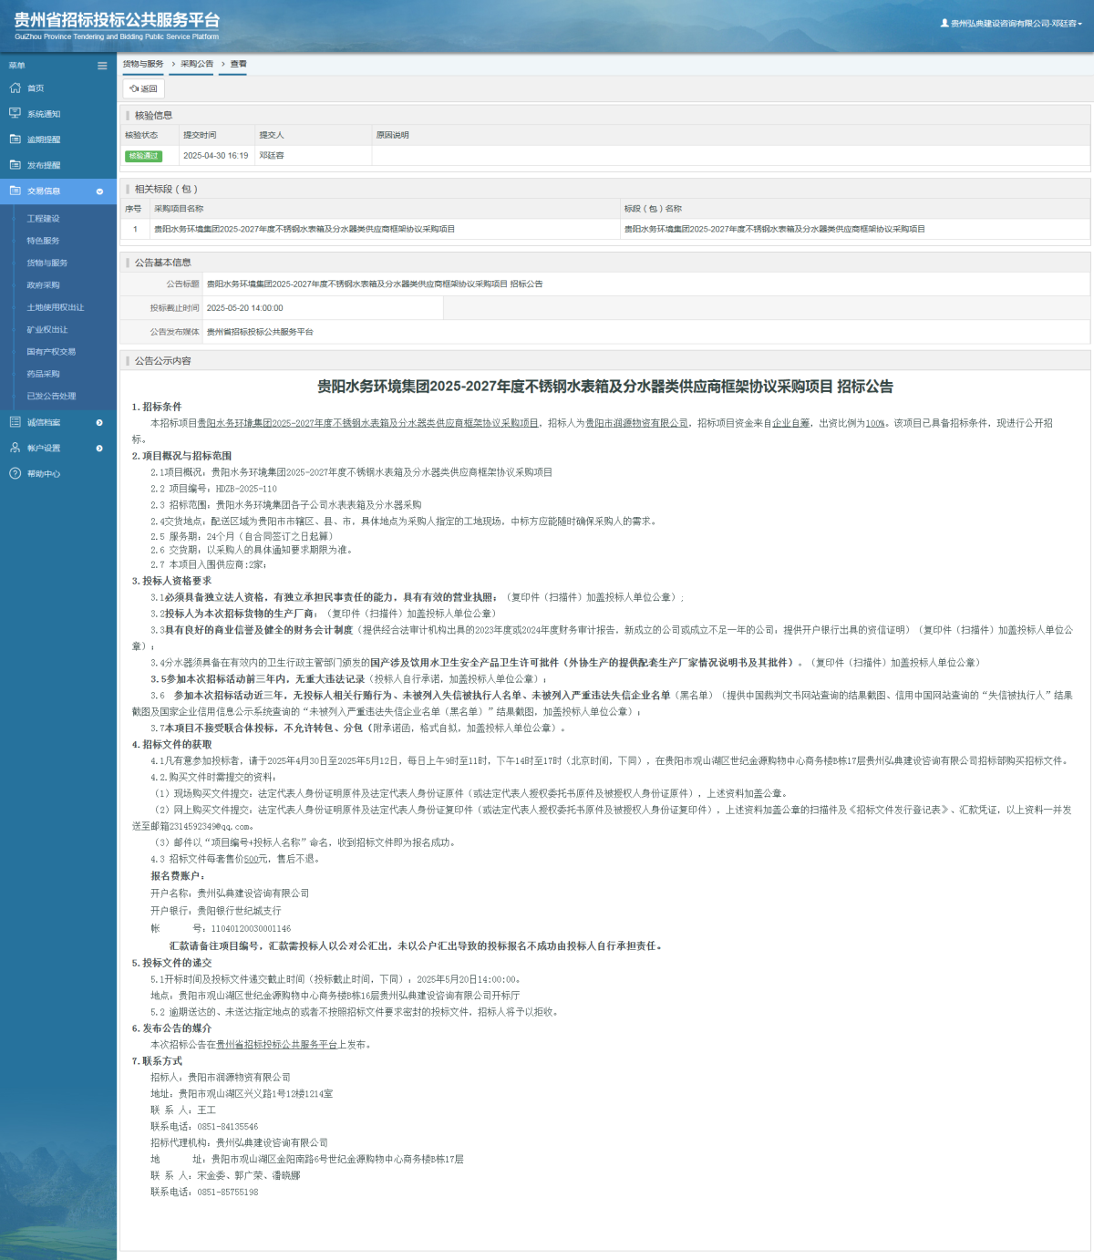Image resolution: width=1094 pixels, height=1260 pixels.
Task: Expand the 诚信档案 submenu arrow
Action: click(x=99, y=422)
